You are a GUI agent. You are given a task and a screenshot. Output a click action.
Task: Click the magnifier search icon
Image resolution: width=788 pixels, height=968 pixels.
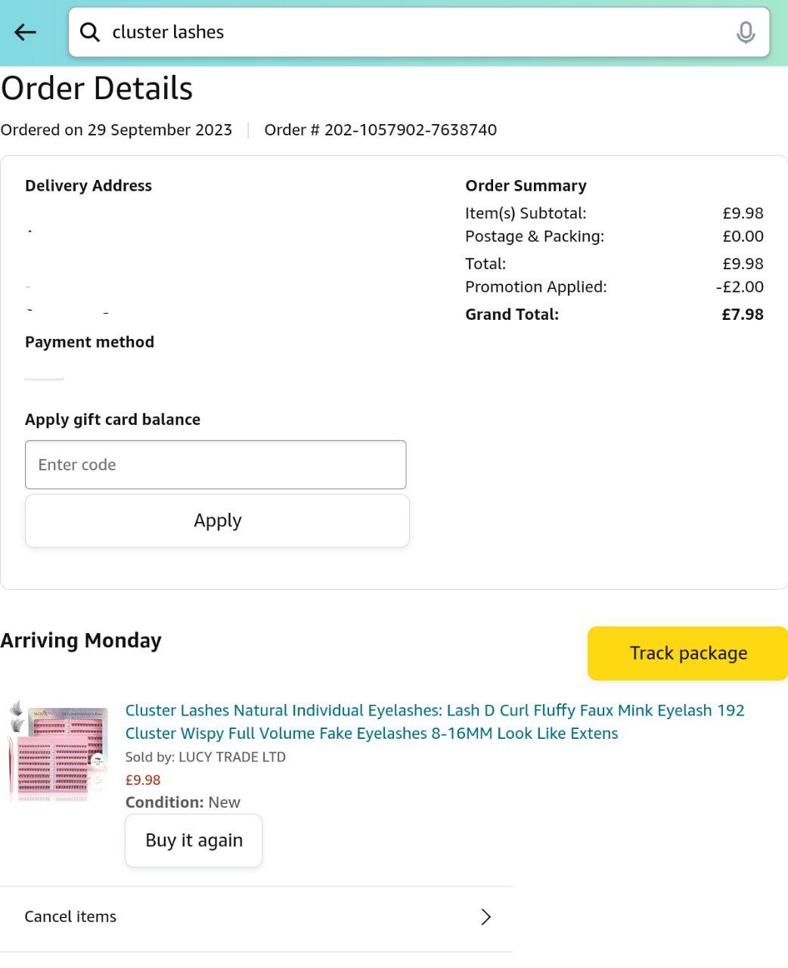90,33
